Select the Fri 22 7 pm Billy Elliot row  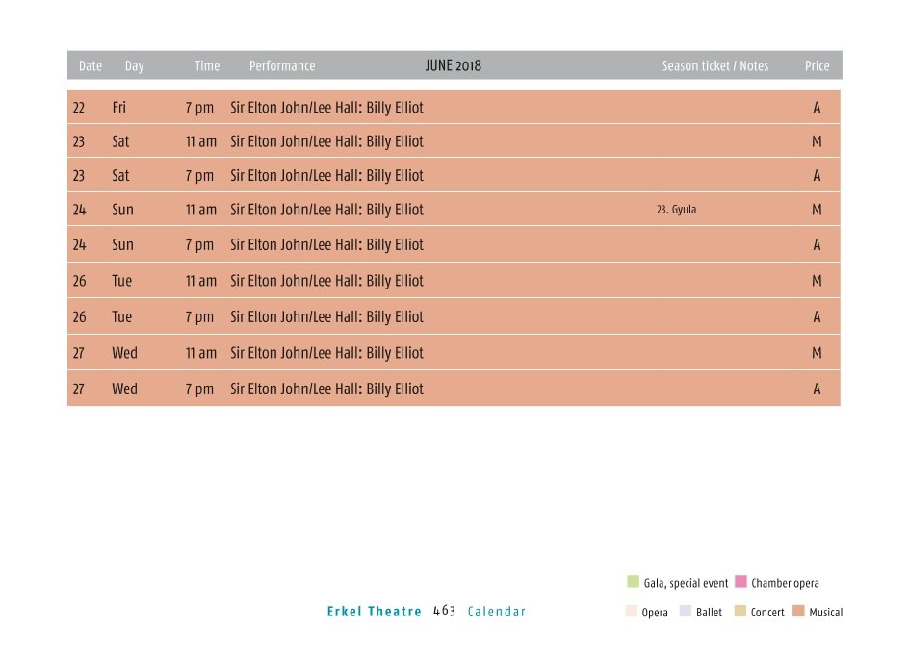pyautogui.click(x=454, y=107)
